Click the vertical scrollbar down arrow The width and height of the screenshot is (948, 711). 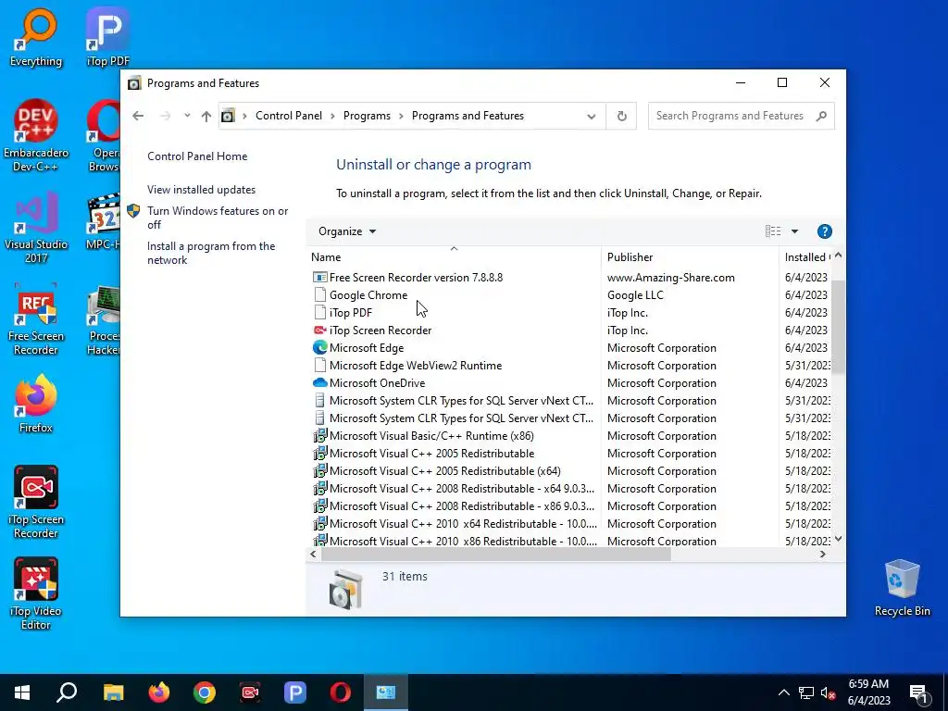click(838, 539)
